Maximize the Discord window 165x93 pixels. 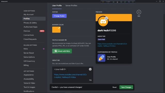click(x=160, y=1)
